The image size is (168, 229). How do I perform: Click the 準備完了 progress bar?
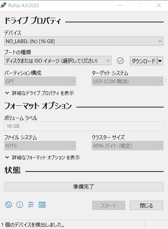click(84, 187)
